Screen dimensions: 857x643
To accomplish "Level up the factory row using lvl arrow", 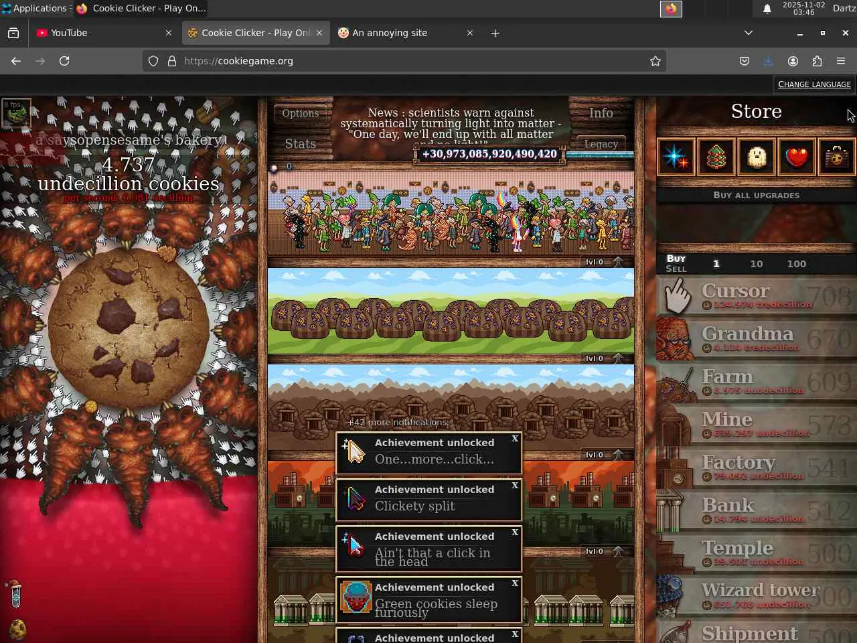I will point(605,551).
